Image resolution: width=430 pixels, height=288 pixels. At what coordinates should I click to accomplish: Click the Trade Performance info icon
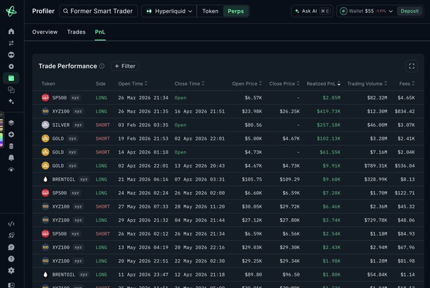pyautogui.click(x=102, y=66)
